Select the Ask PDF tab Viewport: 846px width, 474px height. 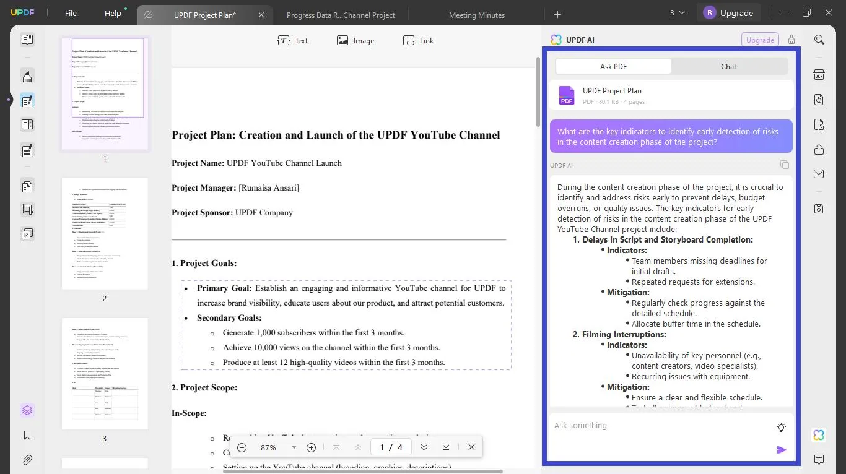click(613, 67)
